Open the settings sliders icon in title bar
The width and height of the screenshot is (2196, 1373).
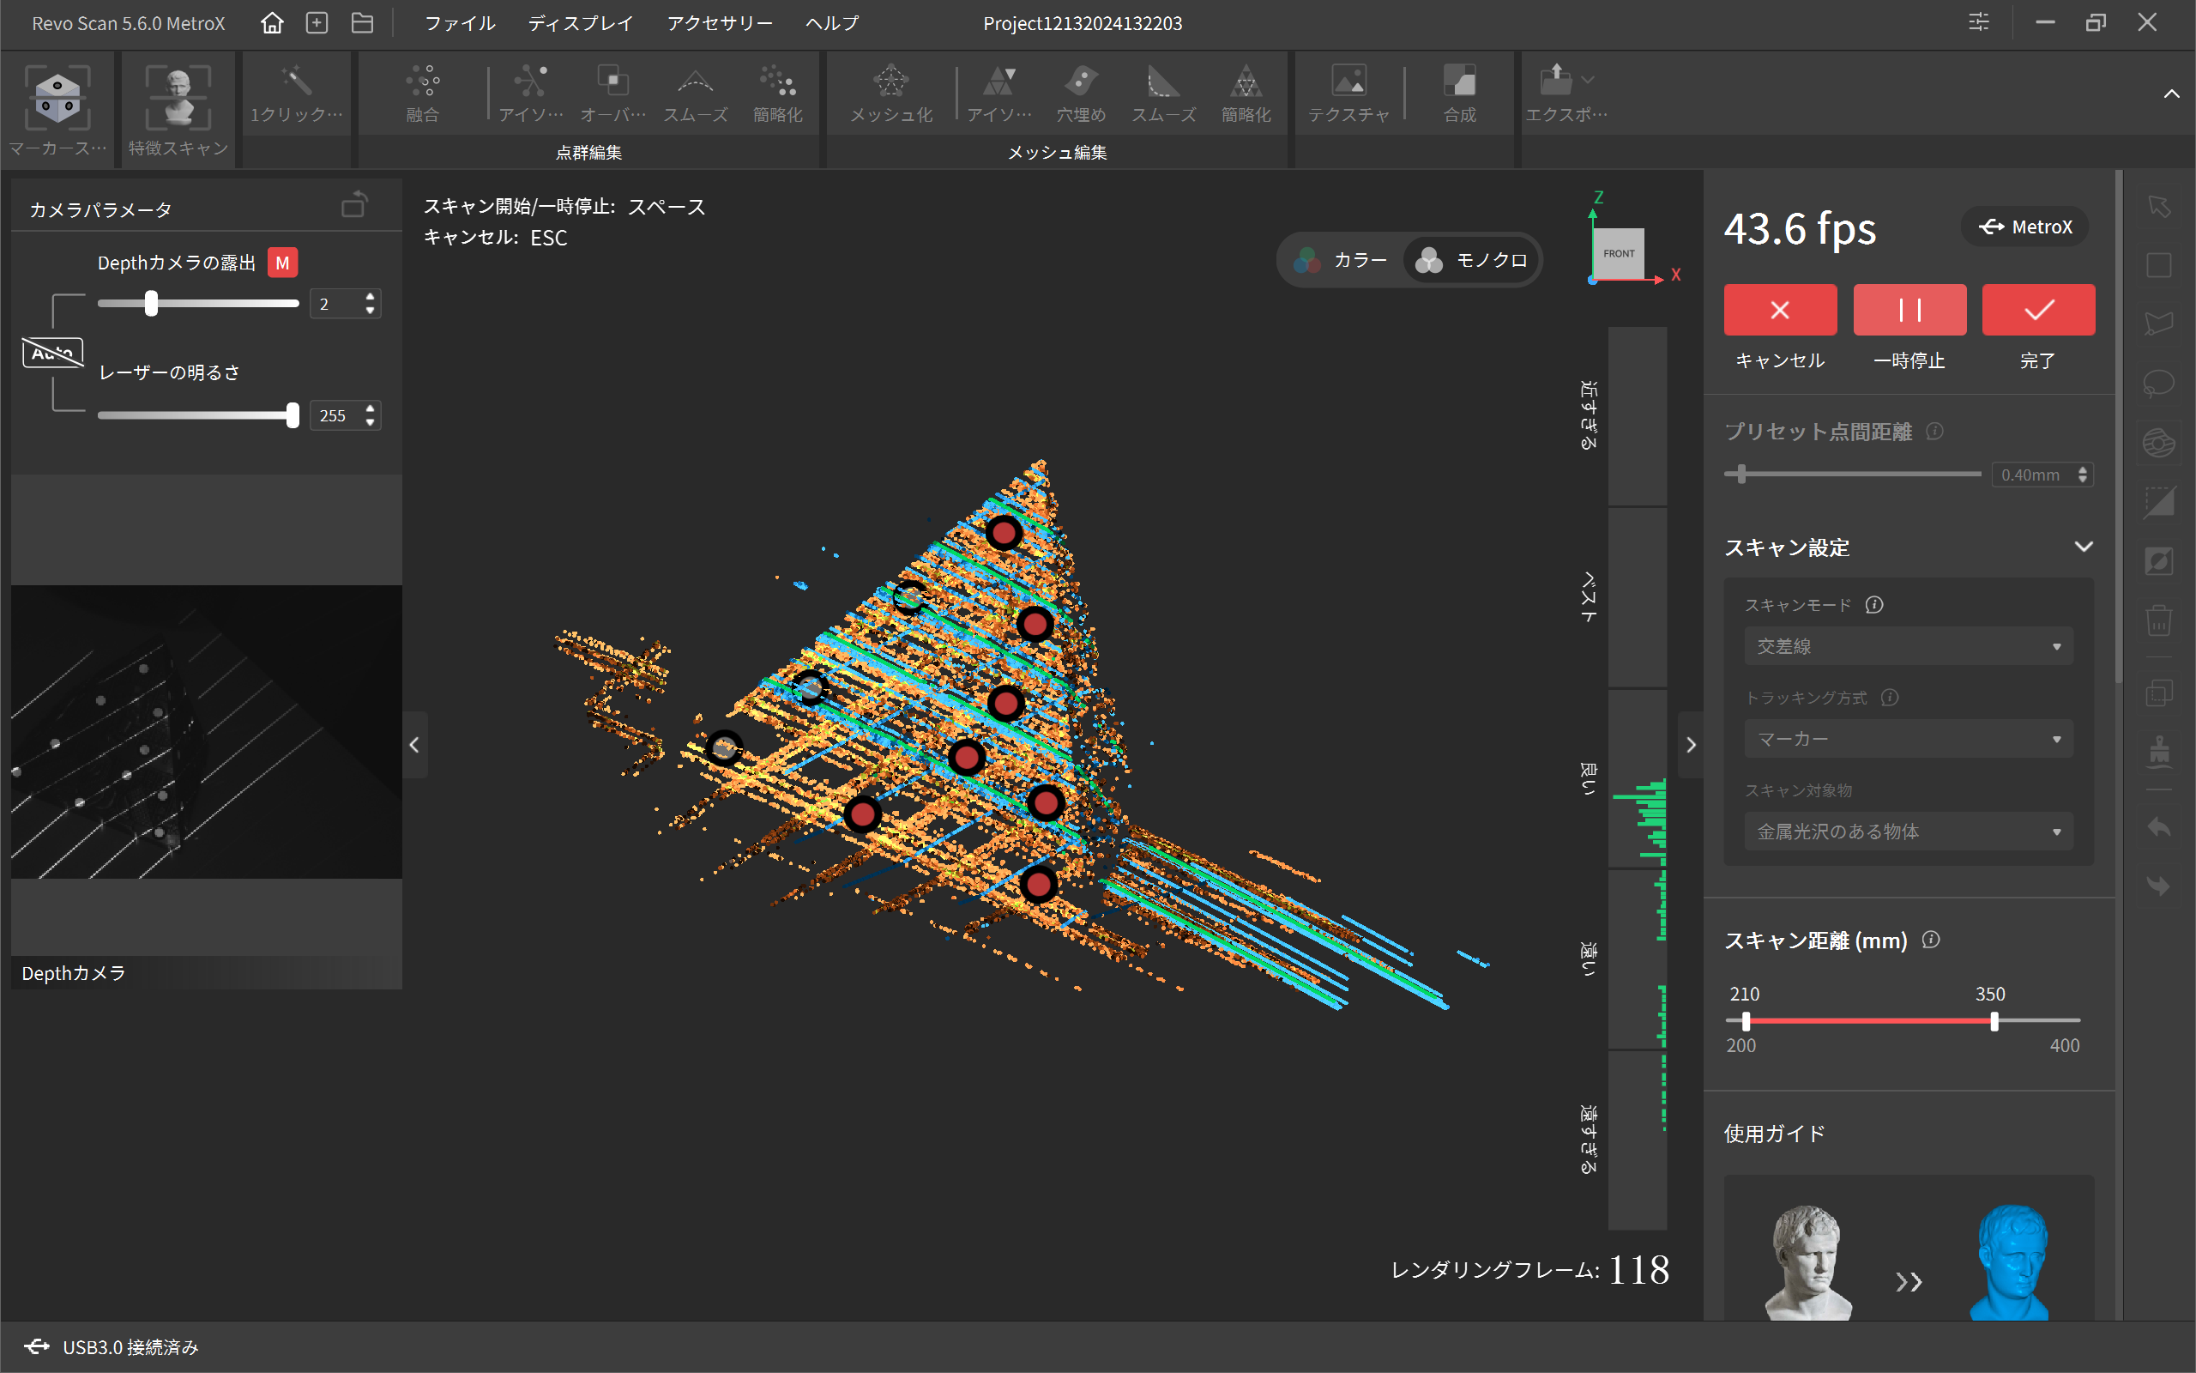click(x=1979, y=22)
